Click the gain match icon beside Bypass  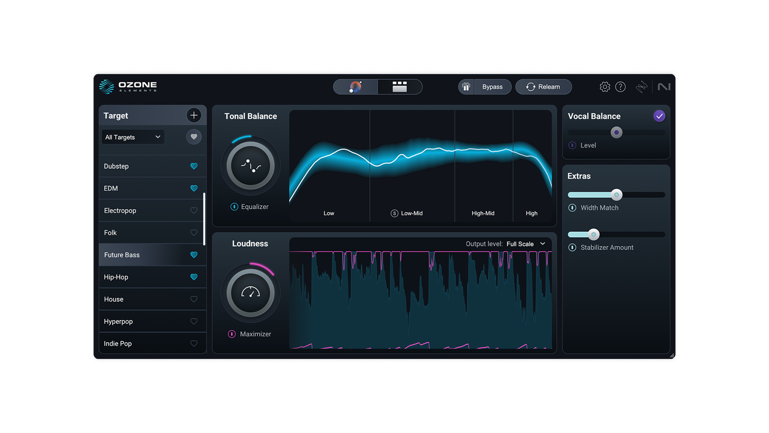pos(466,87)
